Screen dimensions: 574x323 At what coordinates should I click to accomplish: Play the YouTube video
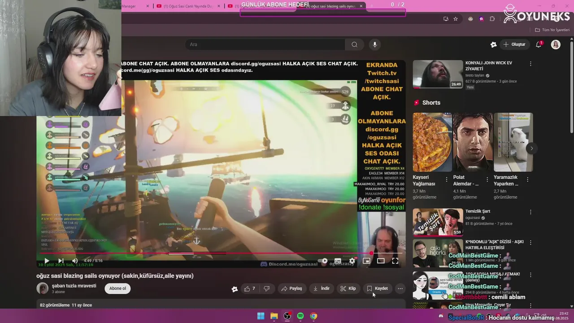tap(47, 261)
